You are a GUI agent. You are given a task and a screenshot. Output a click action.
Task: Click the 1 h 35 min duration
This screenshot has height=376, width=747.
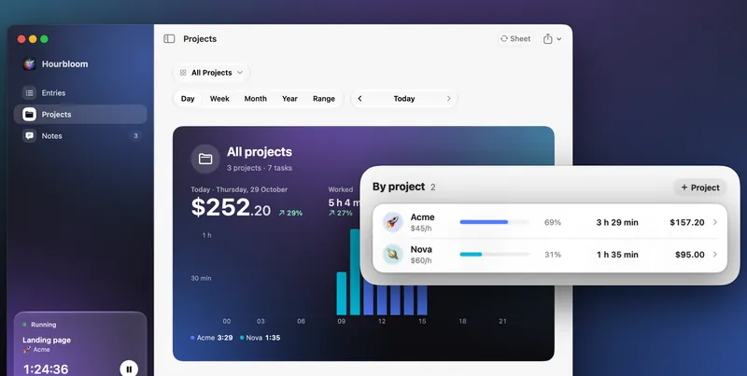[617, 255]
